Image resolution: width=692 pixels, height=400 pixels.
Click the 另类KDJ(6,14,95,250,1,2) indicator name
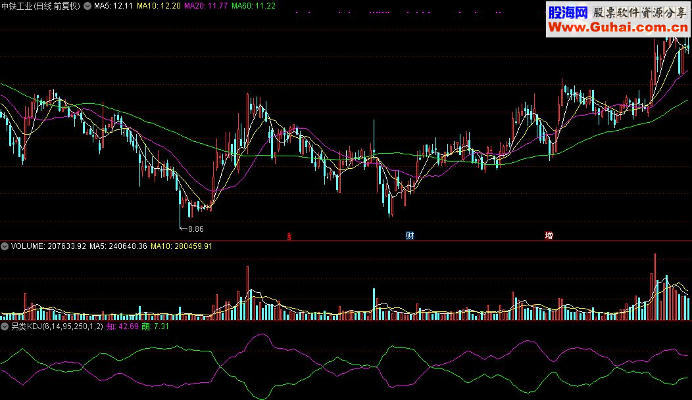click(x=57, y=326)
